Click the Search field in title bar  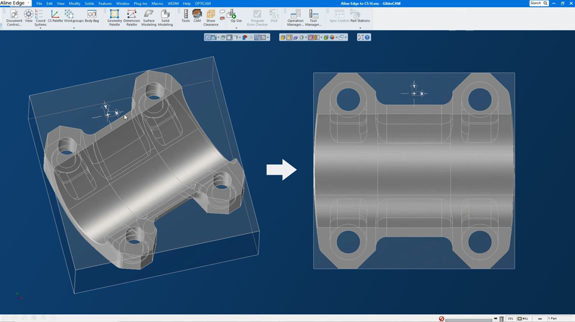pos(536,4)
